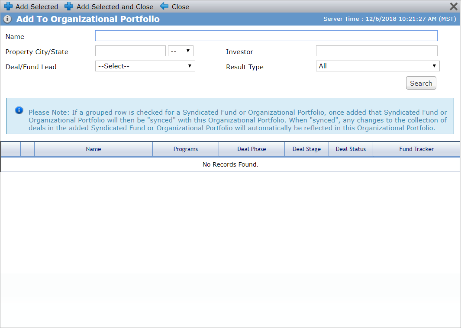The image size is (461, 328).
Task: Click the 'Property City/State' label
Action: tap(37, 52)
